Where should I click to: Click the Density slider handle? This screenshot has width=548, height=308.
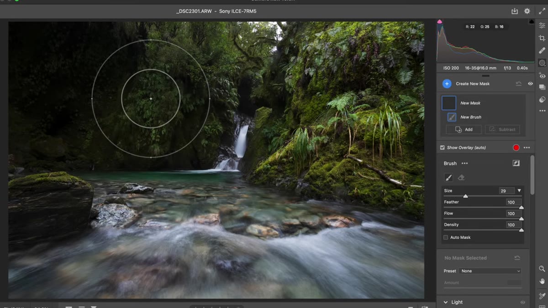(521, 230)
